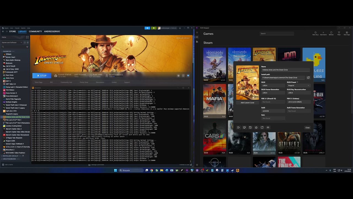Click DLSS Preset info icon
Viewport: 353px width, 199px height.
[297, 82]
